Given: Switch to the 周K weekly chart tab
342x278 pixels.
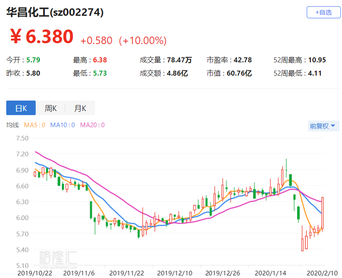Looking at the screenshot, I should pyautogui.click(x=51, y=108).
